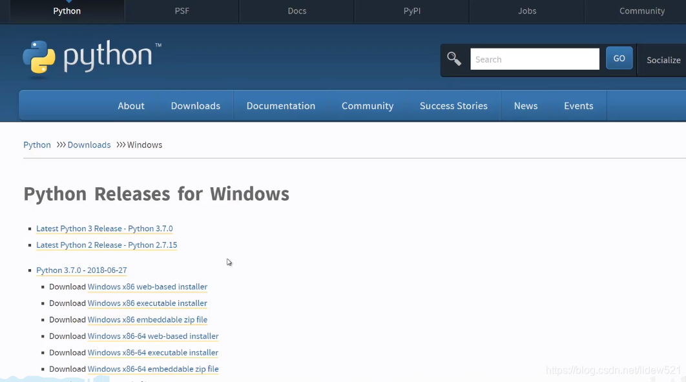Viewport: 686px width, 382px height.
Task: Click the magnifying glass search icon
Action: (453, 59)
